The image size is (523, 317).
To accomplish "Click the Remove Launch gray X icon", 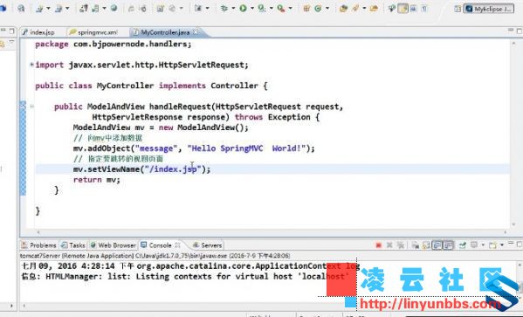I will pyautogui.click(x=389, y=245).
